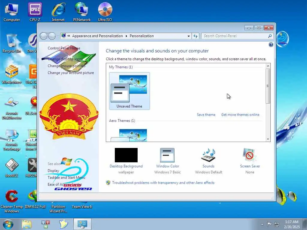Open Partition Wizard Pr... desktop shortcut
This screenshot has width=307, height=230.
pos(58,208)
